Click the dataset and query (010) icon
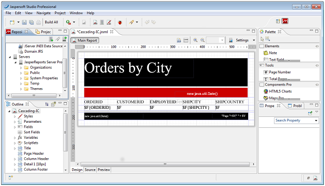This screenshot has width=325, height=186. tap(179, 40)
